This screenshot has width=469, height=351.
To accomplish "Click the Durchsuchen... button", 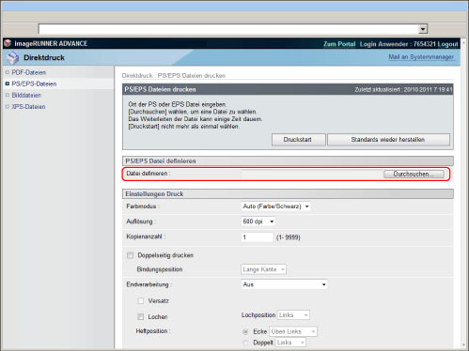I will pyautogui.click(x=414, y=174).
